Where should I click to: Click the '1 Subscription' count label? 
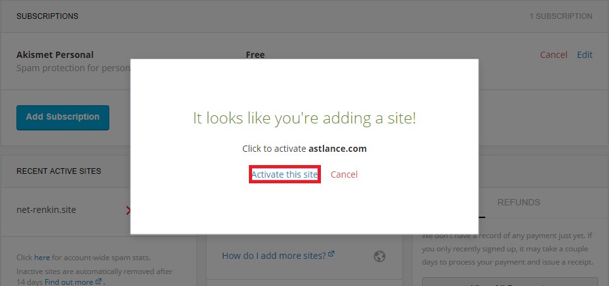560,16
